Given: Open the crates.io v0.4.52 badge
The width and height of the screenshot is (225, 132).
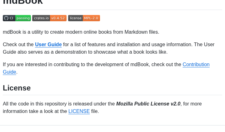Looking at the screenshot, I should (49, 18).
